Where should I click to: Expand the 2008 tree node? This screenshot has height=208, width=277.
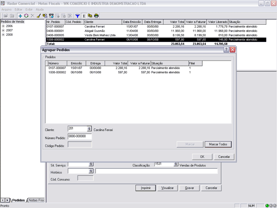(x=3, y=34)
